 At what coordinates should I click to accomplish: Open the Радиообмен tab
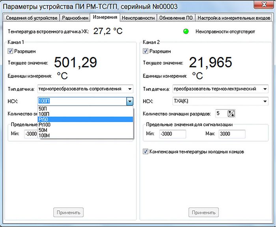point(75,18)
